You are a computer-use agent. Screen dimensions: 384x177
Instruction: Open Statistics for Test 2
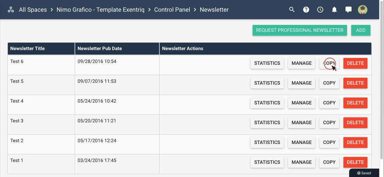tap(267, 142)
